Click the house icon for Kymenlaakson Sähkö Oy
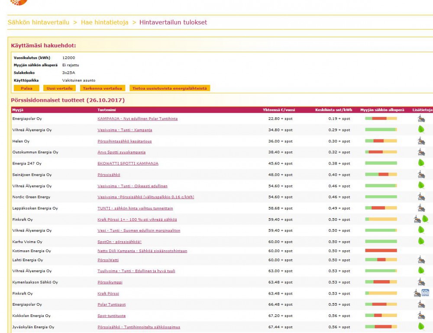433x333 pixels. (421, 282)
